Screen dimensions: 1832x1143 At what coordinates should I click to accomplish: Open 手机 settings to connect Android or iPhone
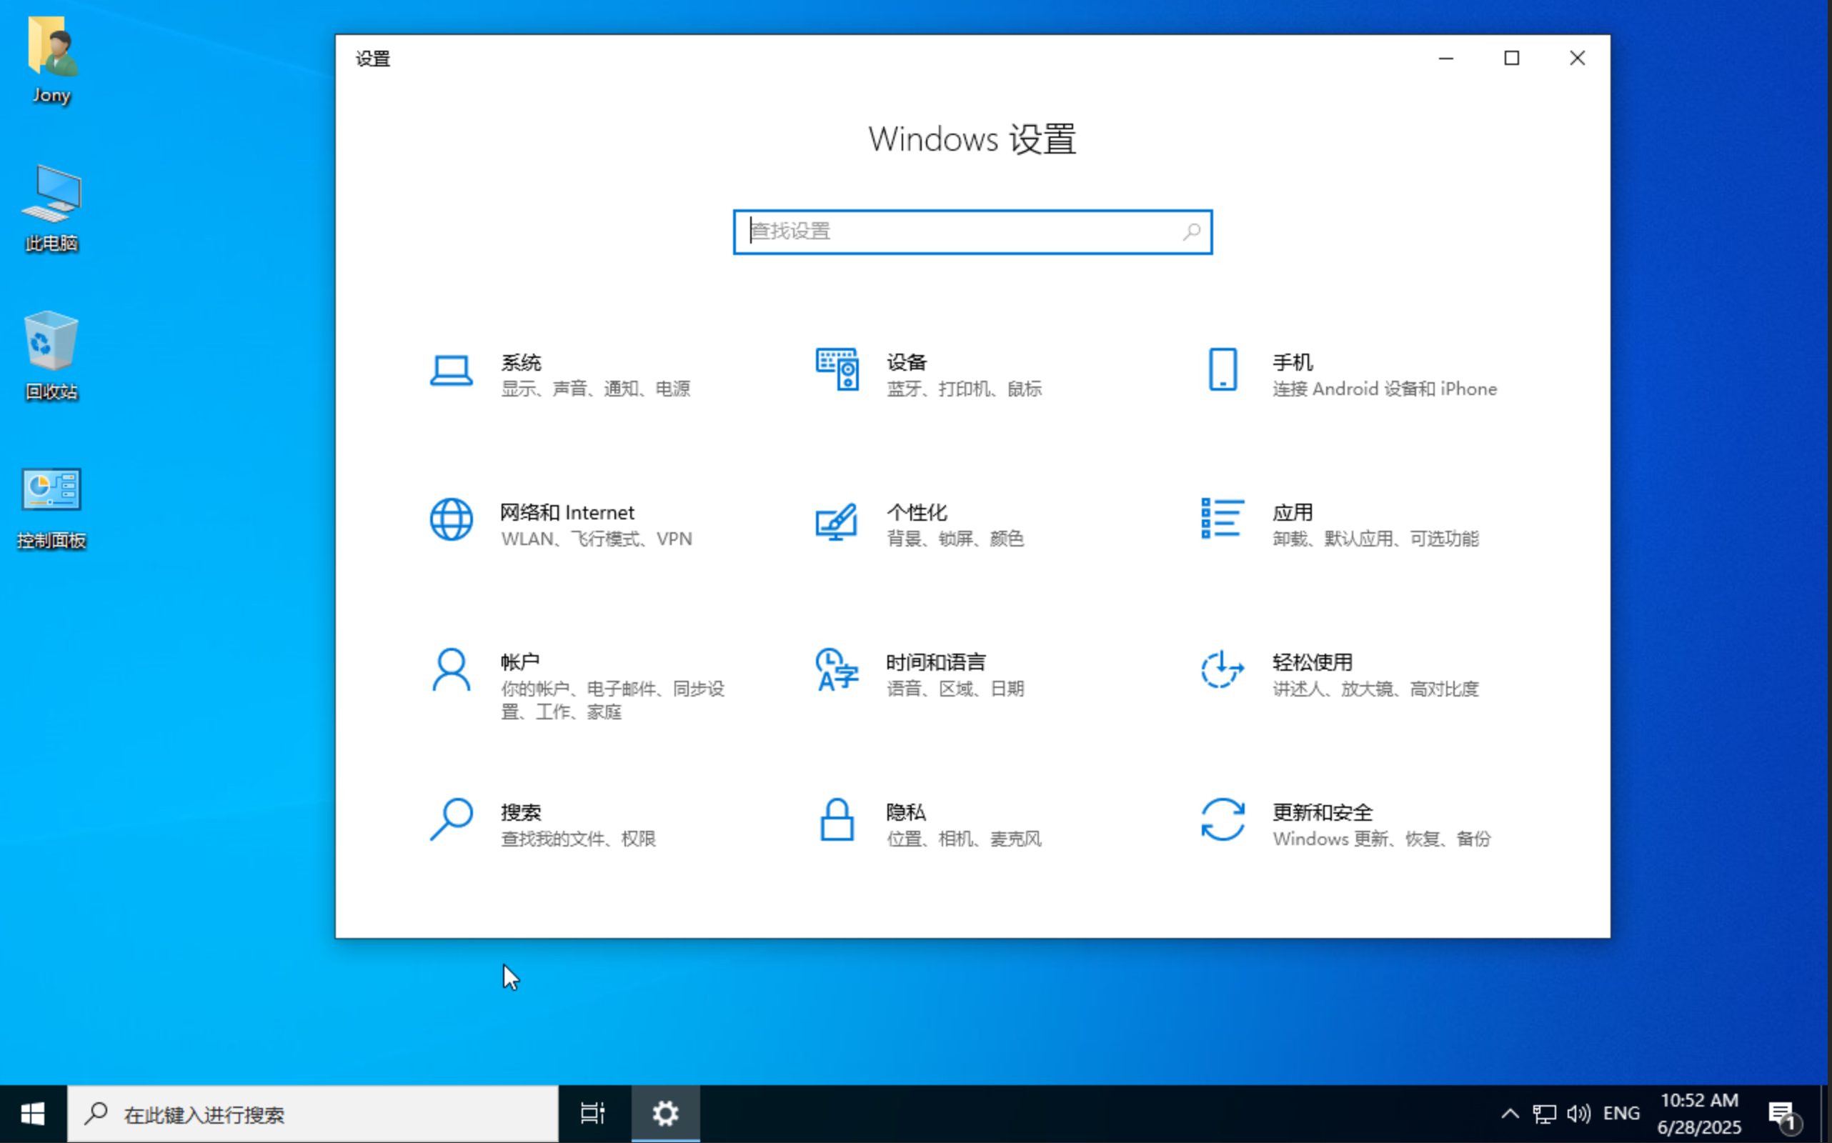[1353, 374]
